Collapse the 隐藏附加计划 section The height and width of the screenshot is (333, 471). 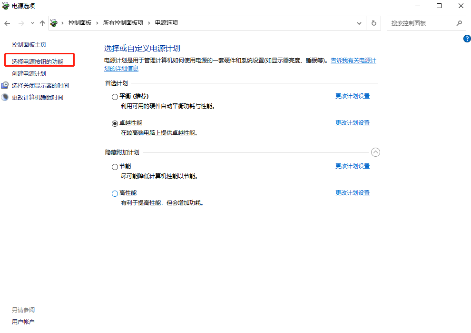pos(375,151)
